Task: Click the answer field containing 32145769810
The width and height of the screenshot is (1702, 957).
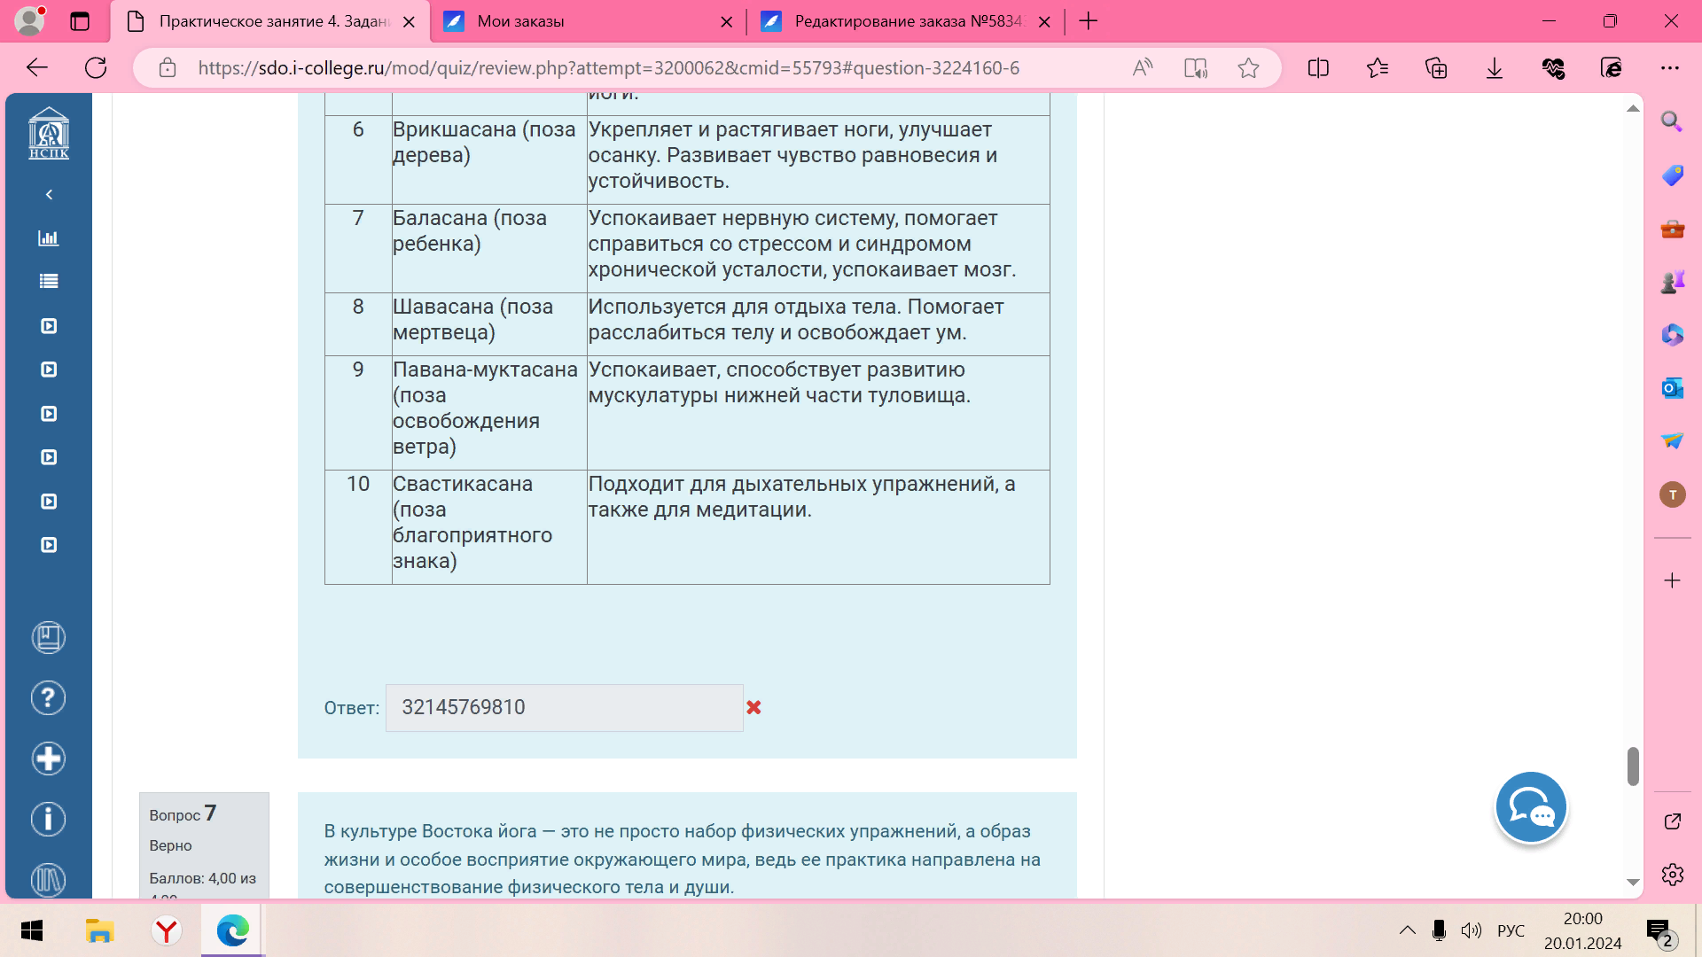Action: click(564, 707)
